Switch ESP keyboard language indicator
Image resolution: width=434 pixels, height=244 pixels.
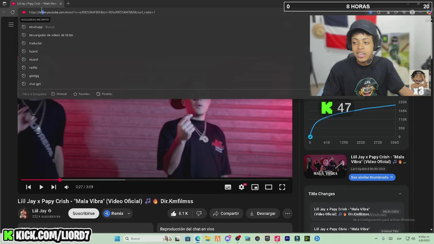(x=399, y=239)
